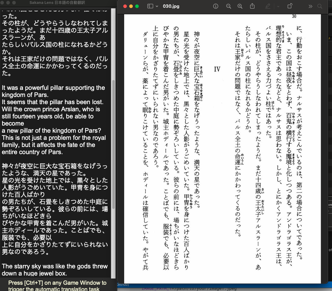Viewport: 332px width, 291px height.
Task: Click the page number 30 on the scanned page
Action: (294, 16)
